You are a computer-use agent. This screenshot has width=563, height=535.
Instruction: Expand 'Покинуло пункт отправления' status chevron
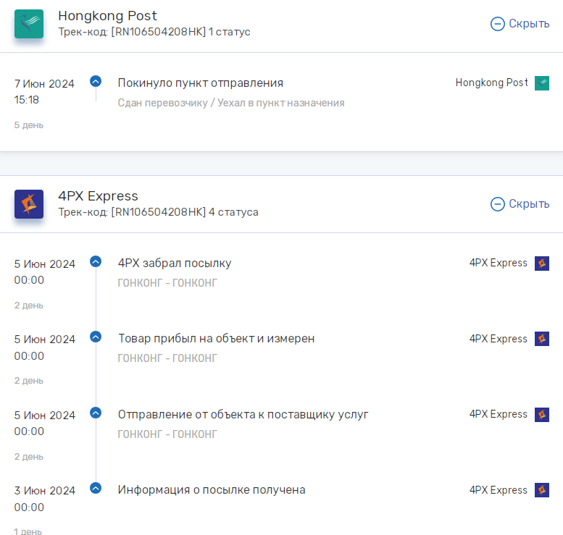(x=96, y=81)
